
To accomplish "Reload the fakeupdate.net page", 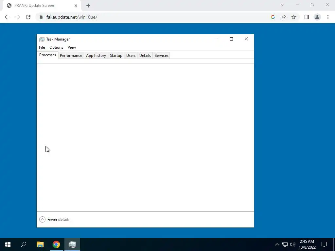I will click(x=28, y=17).
